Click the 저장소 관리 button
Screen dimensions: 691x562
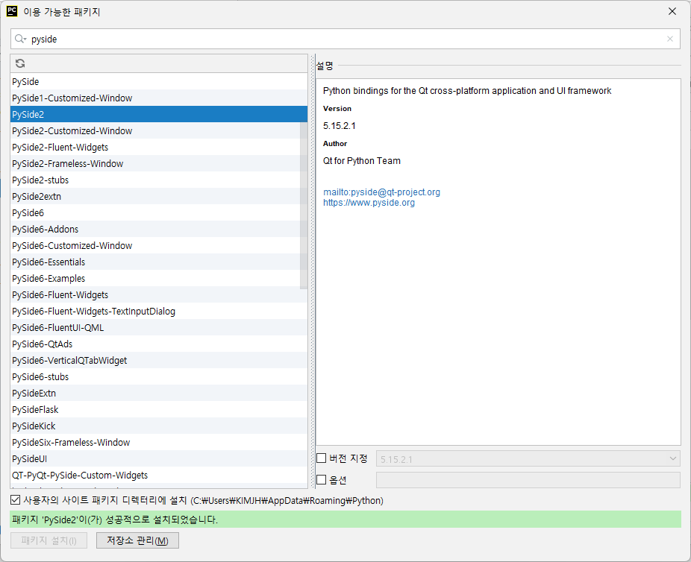pyautogui.click(x=137, y=540)
